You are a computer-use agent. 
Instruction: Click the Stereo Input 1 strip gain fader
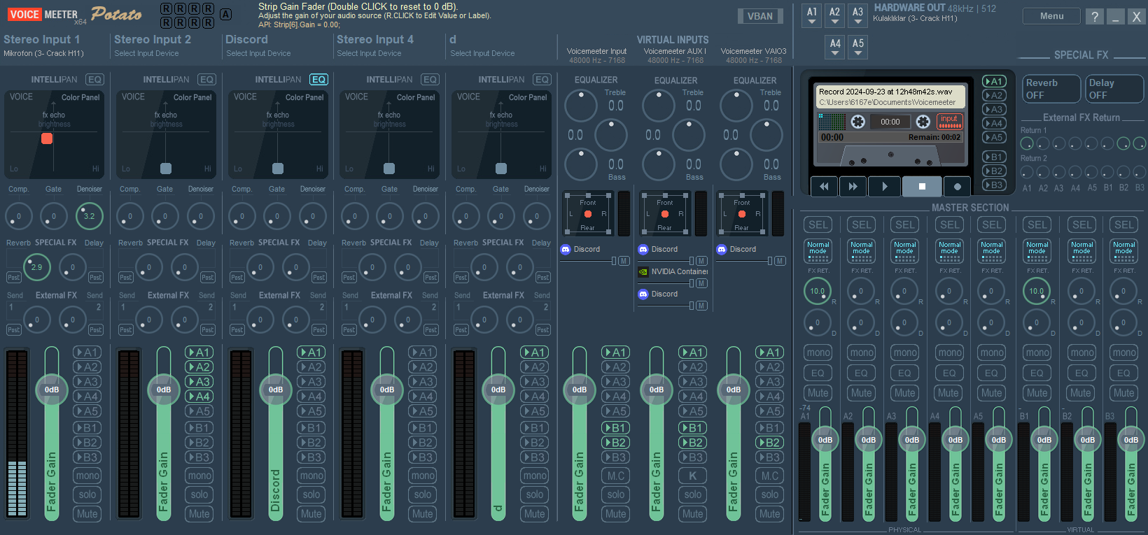click(52, 390)
